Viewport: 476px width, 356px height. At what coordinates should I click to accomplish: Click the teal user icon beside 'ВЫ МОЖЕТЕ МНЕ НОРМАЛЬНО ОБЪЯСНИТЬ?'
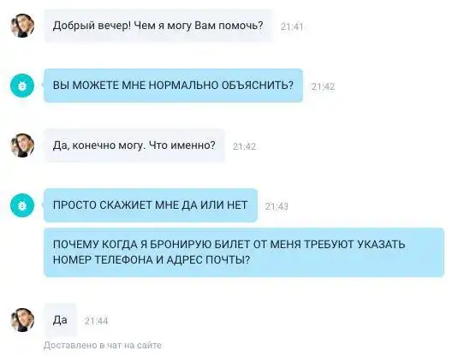22,86
